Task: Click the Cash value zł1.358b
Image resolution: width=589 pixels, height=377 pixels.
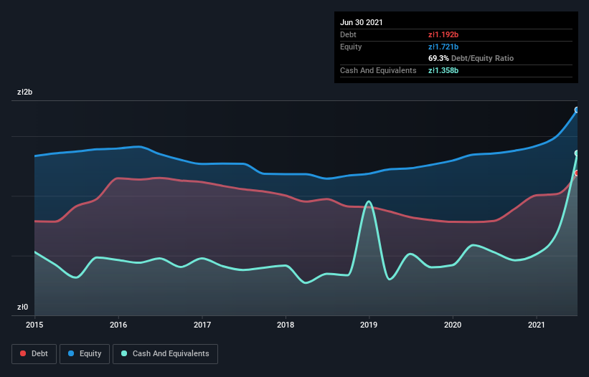Action: pos(443,70)
